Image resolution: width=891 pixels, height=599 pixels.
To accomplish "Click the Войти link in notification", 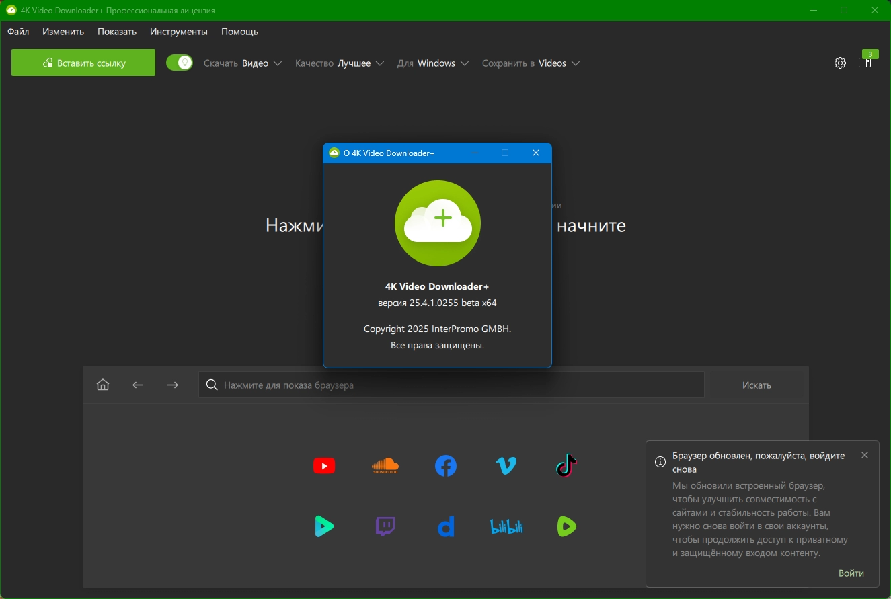I will click(851, 573).
